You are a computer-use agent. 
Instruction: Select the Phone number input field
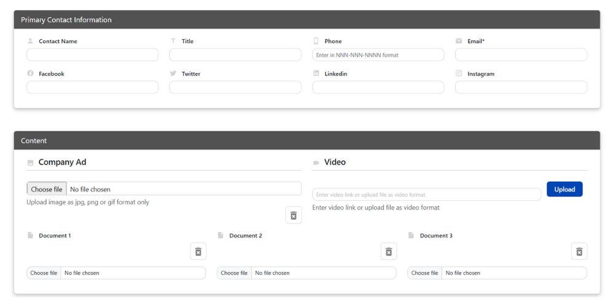click(378, 55)
